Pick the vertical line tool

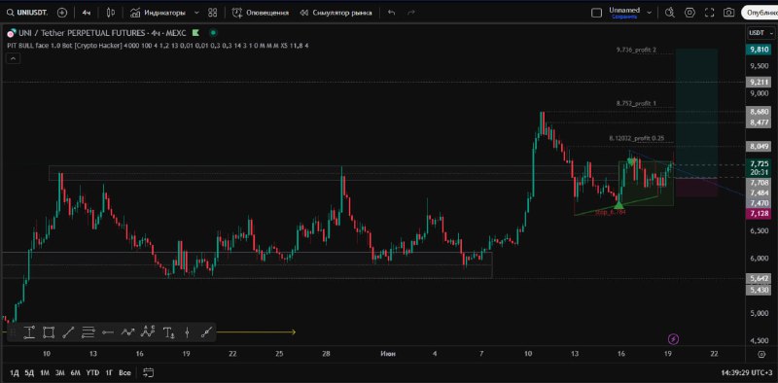[x=187, y=332]
